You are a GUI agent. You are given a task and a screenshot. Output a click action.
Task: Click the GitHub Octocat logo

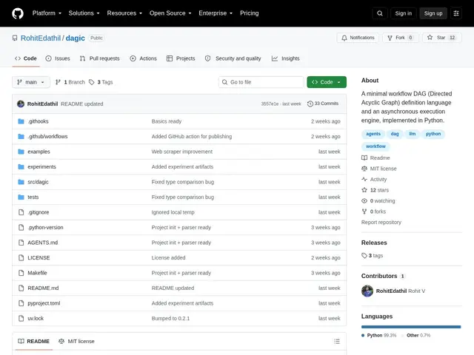[x=18, y=13]
